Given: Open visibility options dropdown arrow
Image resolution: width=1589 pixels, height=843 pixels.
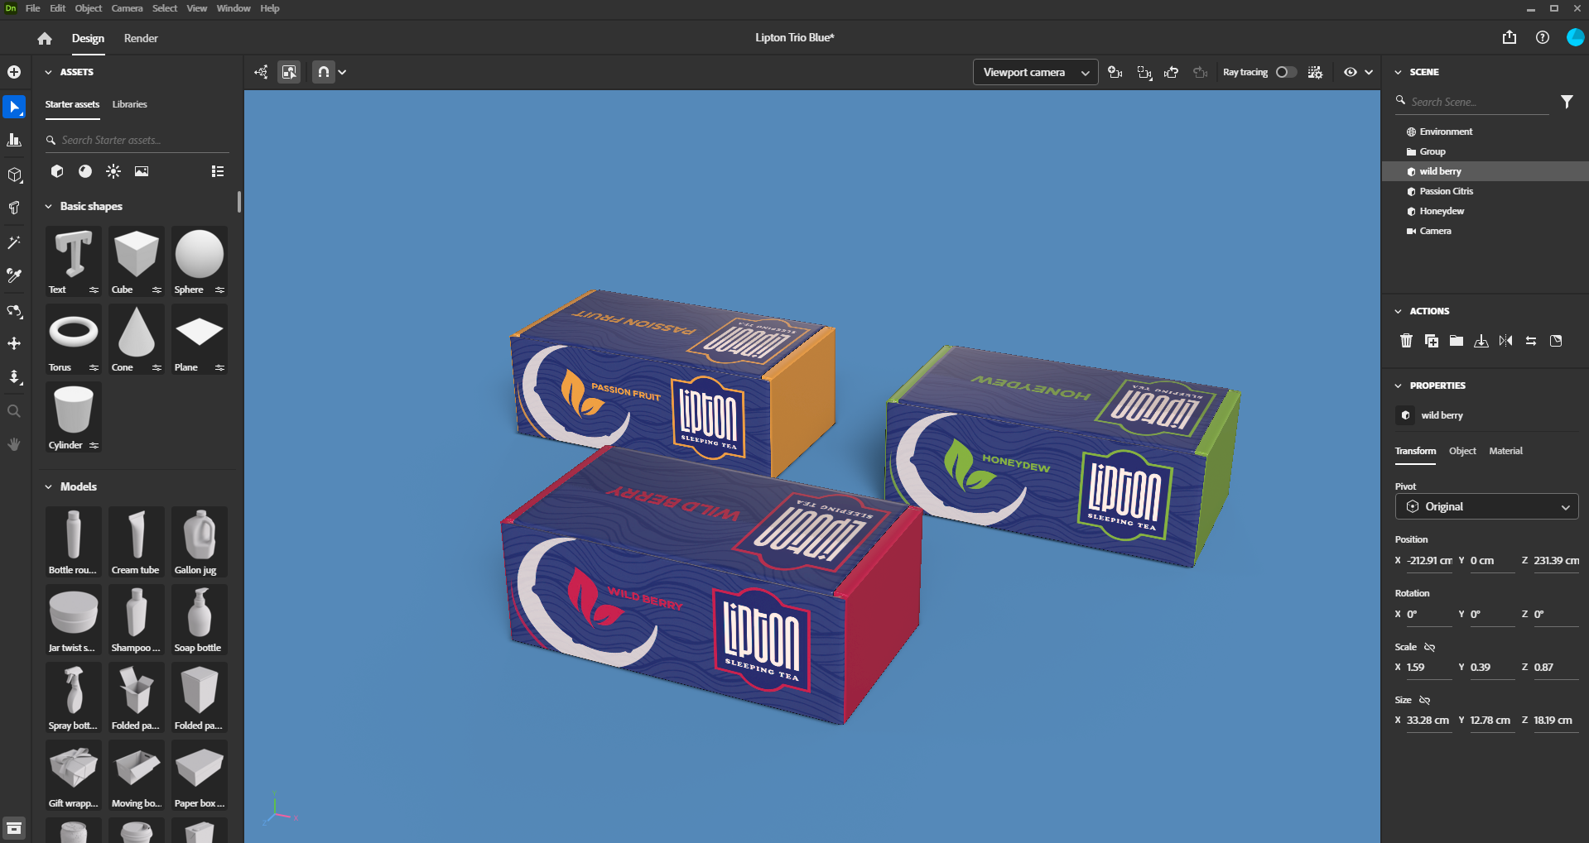Looking at the screenshot, I should [x=1369, y=72].
